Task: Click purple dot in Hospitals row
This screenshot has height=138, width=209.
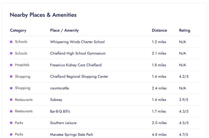Action: pos(11,65)
